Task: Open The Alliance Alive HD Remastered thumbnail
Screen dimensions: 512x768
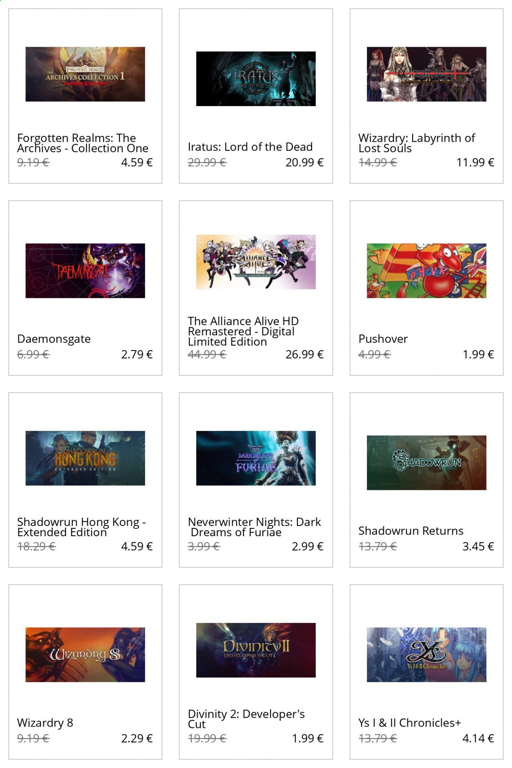Action: click(256, 262)
